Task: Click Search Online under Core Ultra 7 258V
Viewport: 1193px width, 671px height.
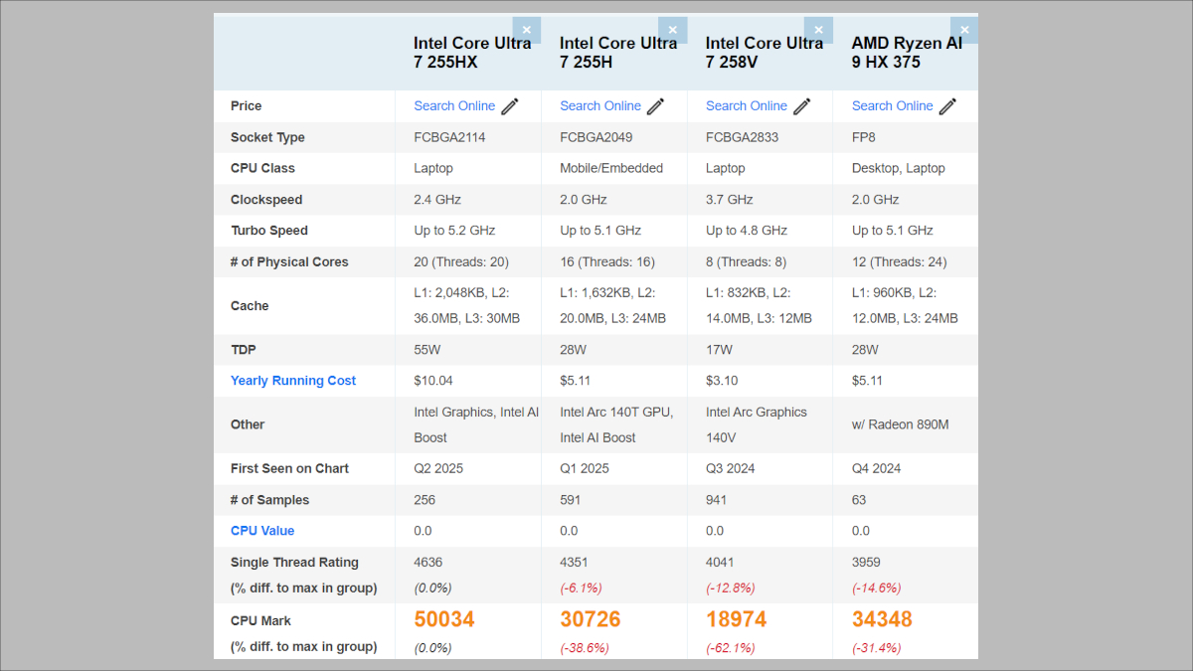Action: 747,106
